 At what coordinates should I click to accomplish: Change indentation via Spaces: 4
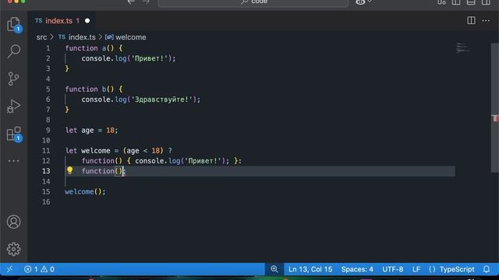357,269
